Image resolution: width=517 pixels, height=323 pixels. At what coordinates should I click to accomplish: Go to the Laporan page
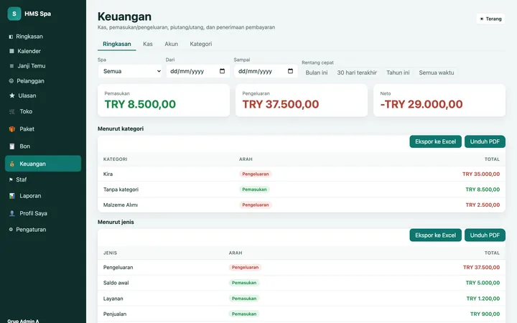tap(43, 196)
